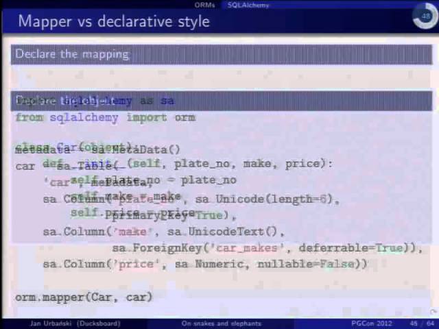Click 'PGCon 2012' in the footer
The image size is (439, 329).
click(372, 324)
